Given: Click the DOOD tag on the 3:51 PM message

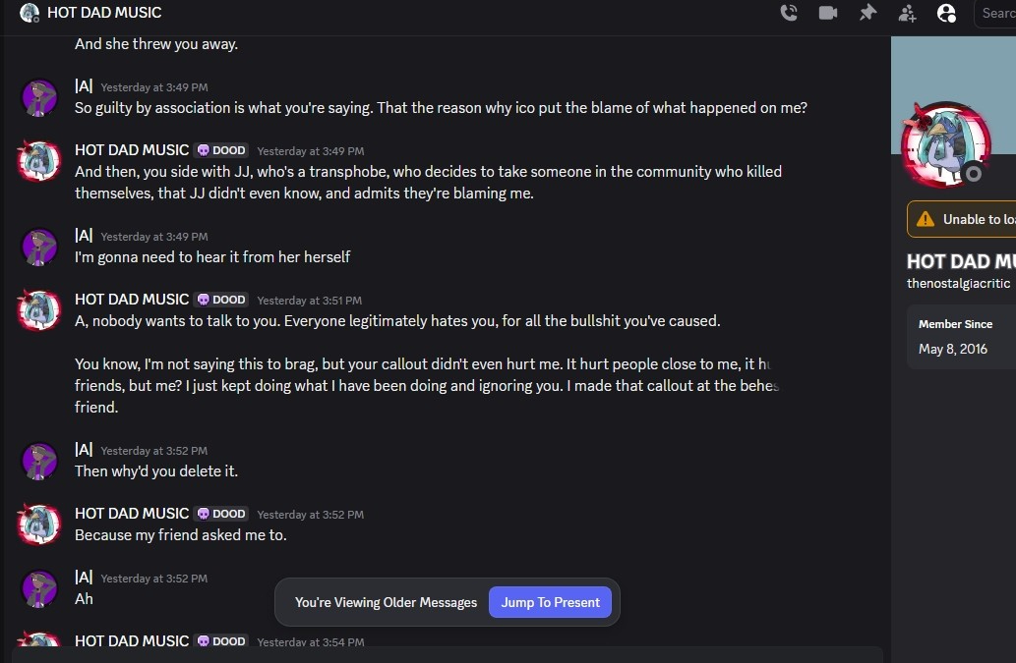Looking at the screenshot, I should coord(221,300).
